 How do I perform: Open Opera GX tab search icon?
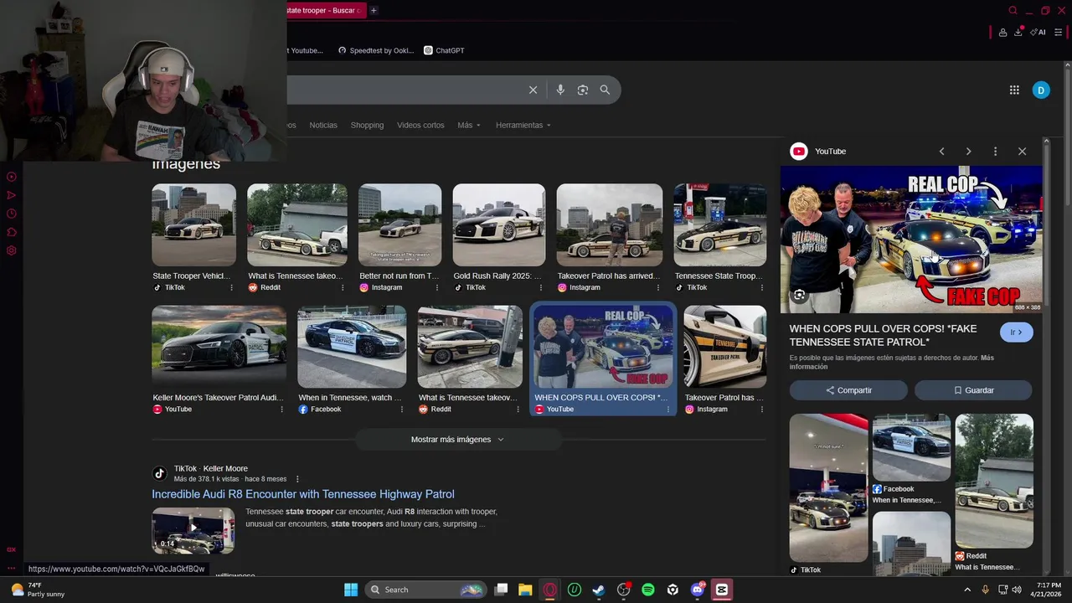[x=1013, y=11]
